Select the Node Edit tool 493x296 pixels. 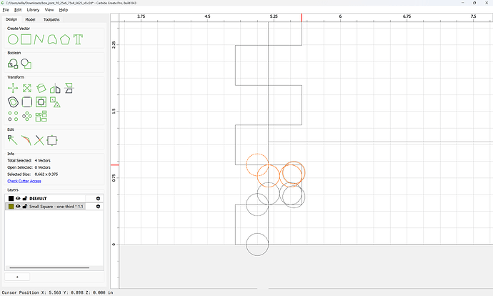(x=13, y=140)
